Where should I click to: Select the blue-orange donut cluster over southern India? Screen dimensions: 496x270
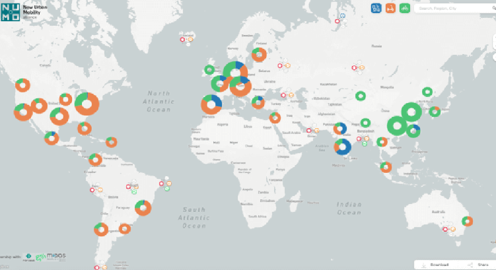[342, 147]
